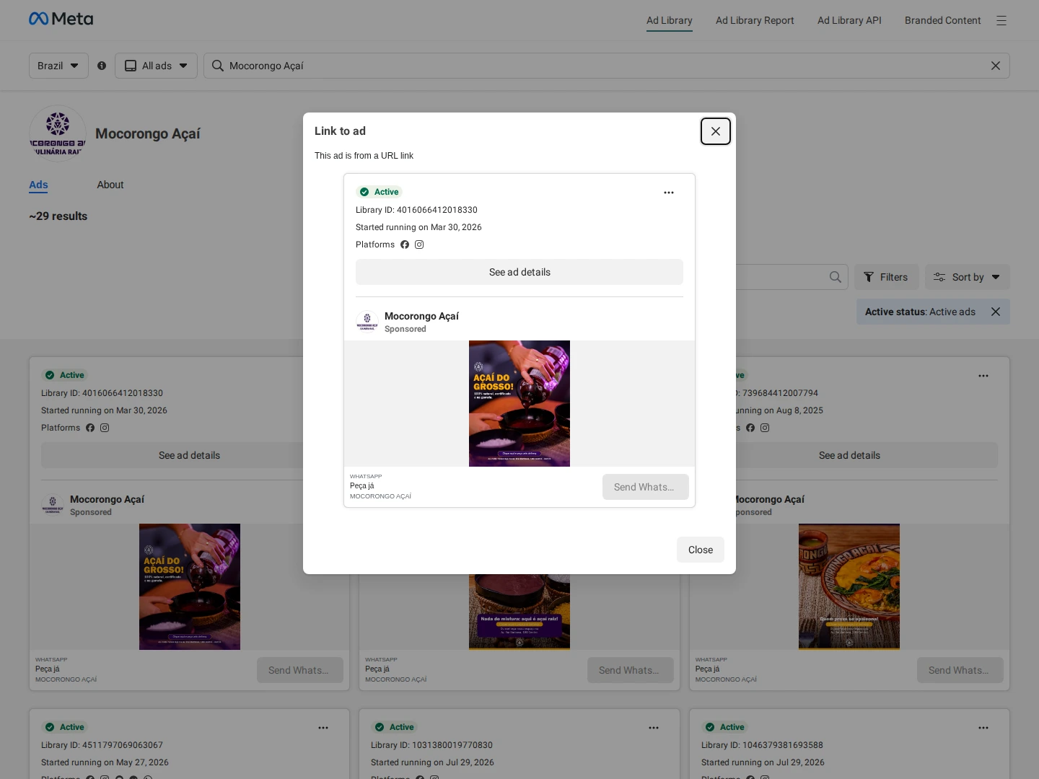Click Facebook platform icon in the dialog

click(x=405, y=245)
